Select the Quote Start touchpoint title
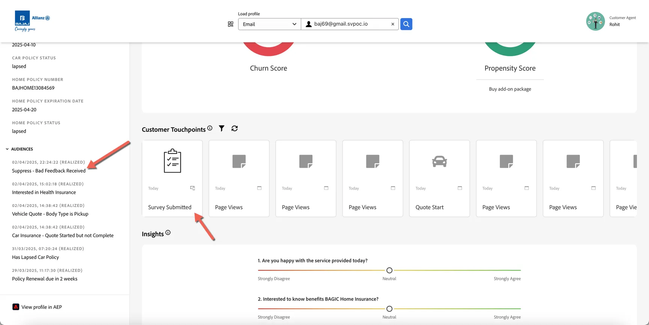649x325 pixels. (x=429, y=207)
